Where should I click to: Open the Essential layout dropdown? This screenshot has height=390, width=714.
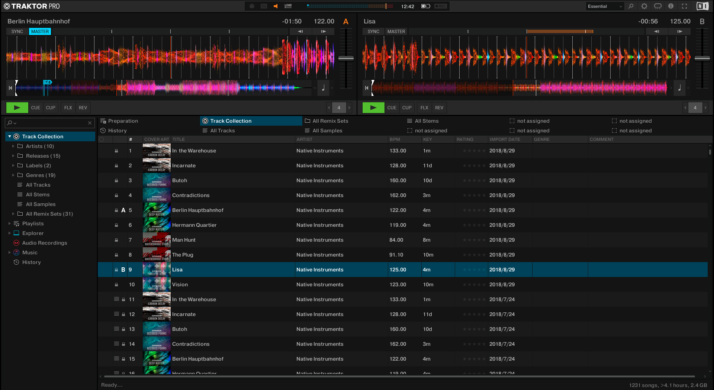coord(605,6)
